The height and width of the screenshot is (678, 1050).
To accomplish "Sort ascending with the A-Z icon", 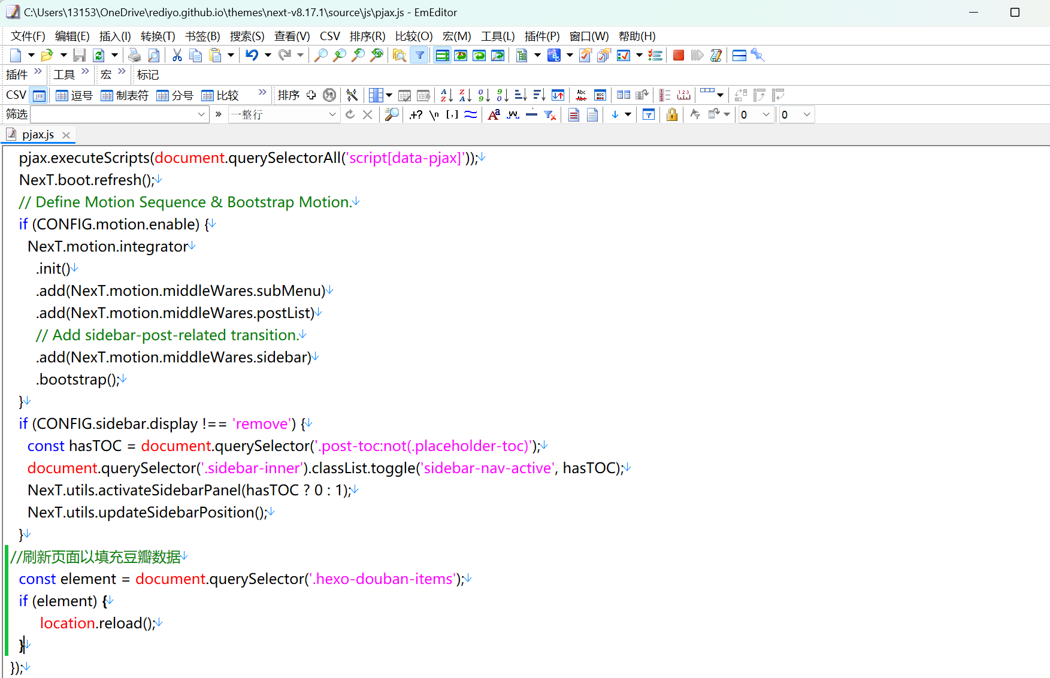I will click(447, 95).
